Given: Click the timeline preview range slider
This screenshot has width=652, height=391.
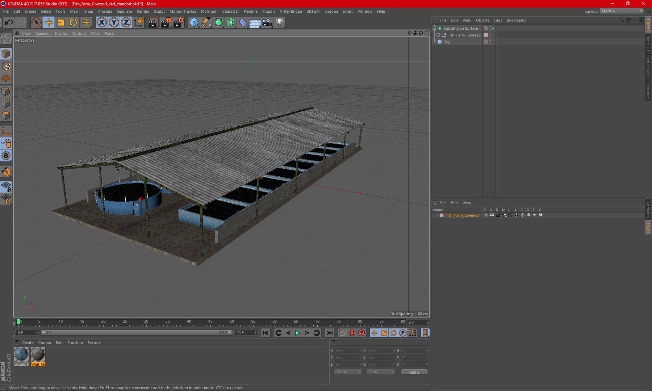Looking at the screenshot, I should [136, 332].
